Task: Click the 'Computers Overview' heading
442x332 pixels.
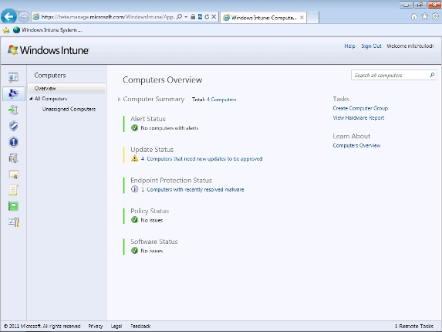Action: pyautogui.click(x=162, y=80)
